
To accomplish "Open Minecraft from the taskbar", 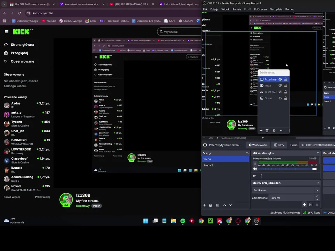I will pos(210,221).
